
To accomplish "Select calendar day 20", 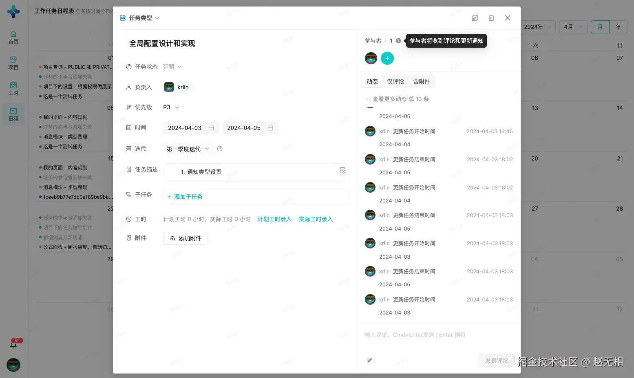I will [535, 158].
